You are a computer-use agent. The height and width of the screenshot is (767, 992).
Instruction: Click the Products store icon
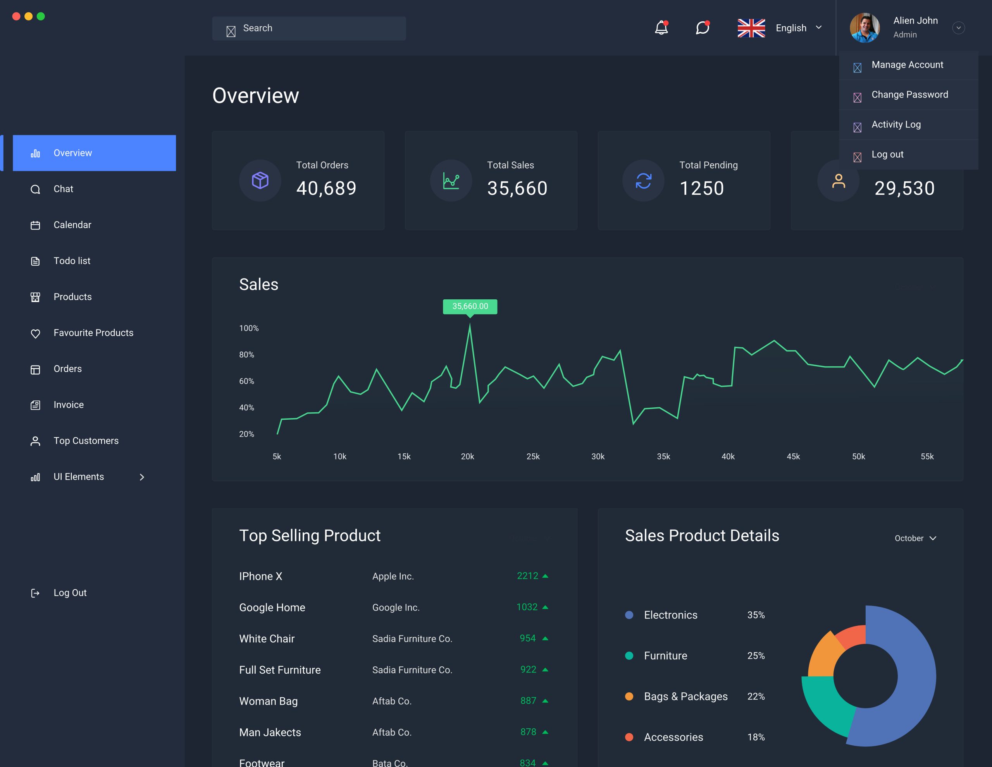35,297
